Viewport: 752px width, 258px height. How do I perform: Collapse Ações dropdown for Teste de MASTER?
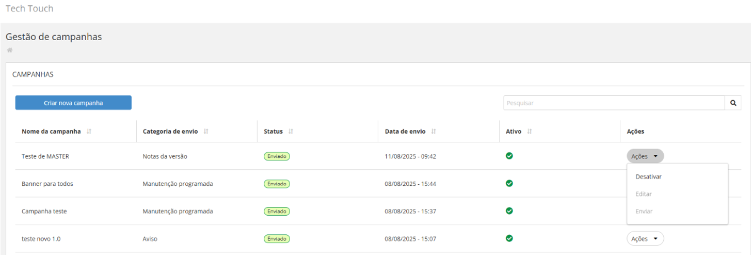point(645,156)
